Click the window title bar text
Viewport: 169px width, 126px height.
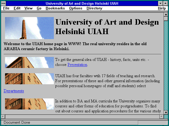point(82,3)
